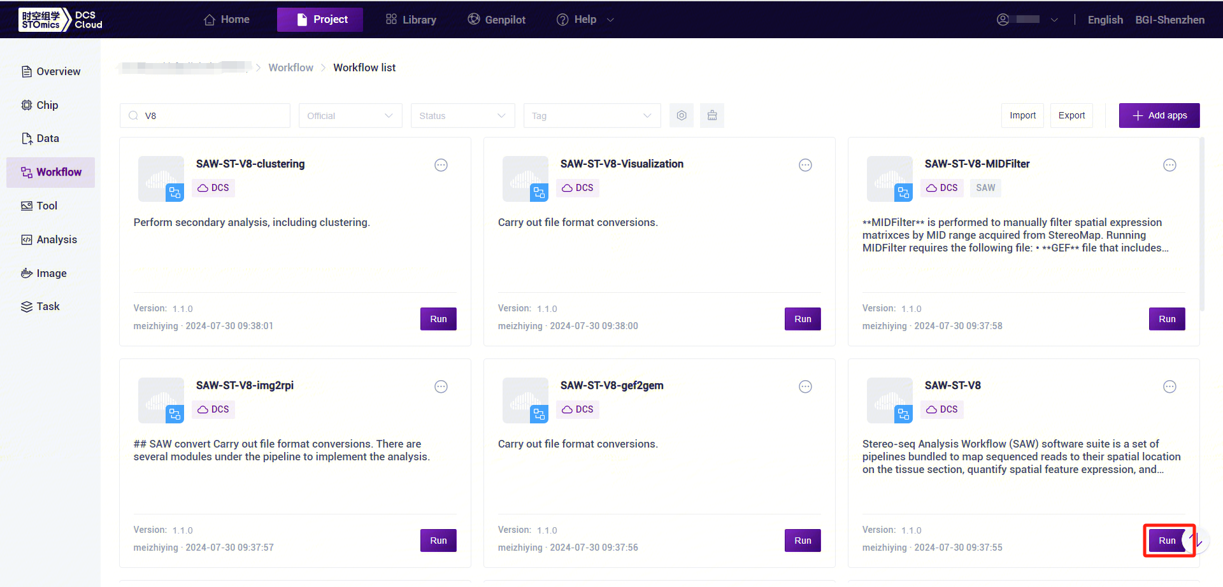Click the SAW-ST-V8 workflow thumbnail
The image size is (1223, 587).
[x=890, y=400]
